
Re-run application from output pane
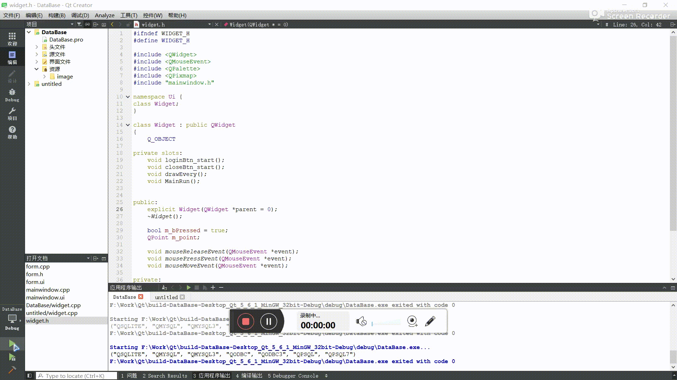pyautogui.click(x=189, y=287)
